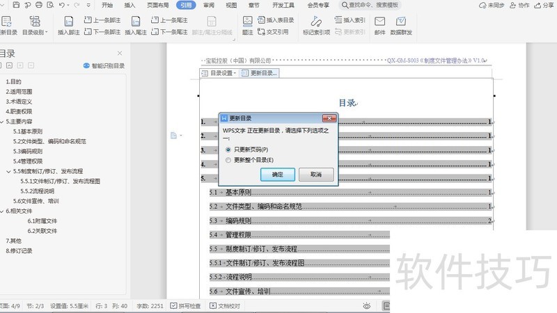Viewport: 557px width, 313px height.
Task: Switch to 会员专享 ribbon tab
Action: [x=318, y=5]
